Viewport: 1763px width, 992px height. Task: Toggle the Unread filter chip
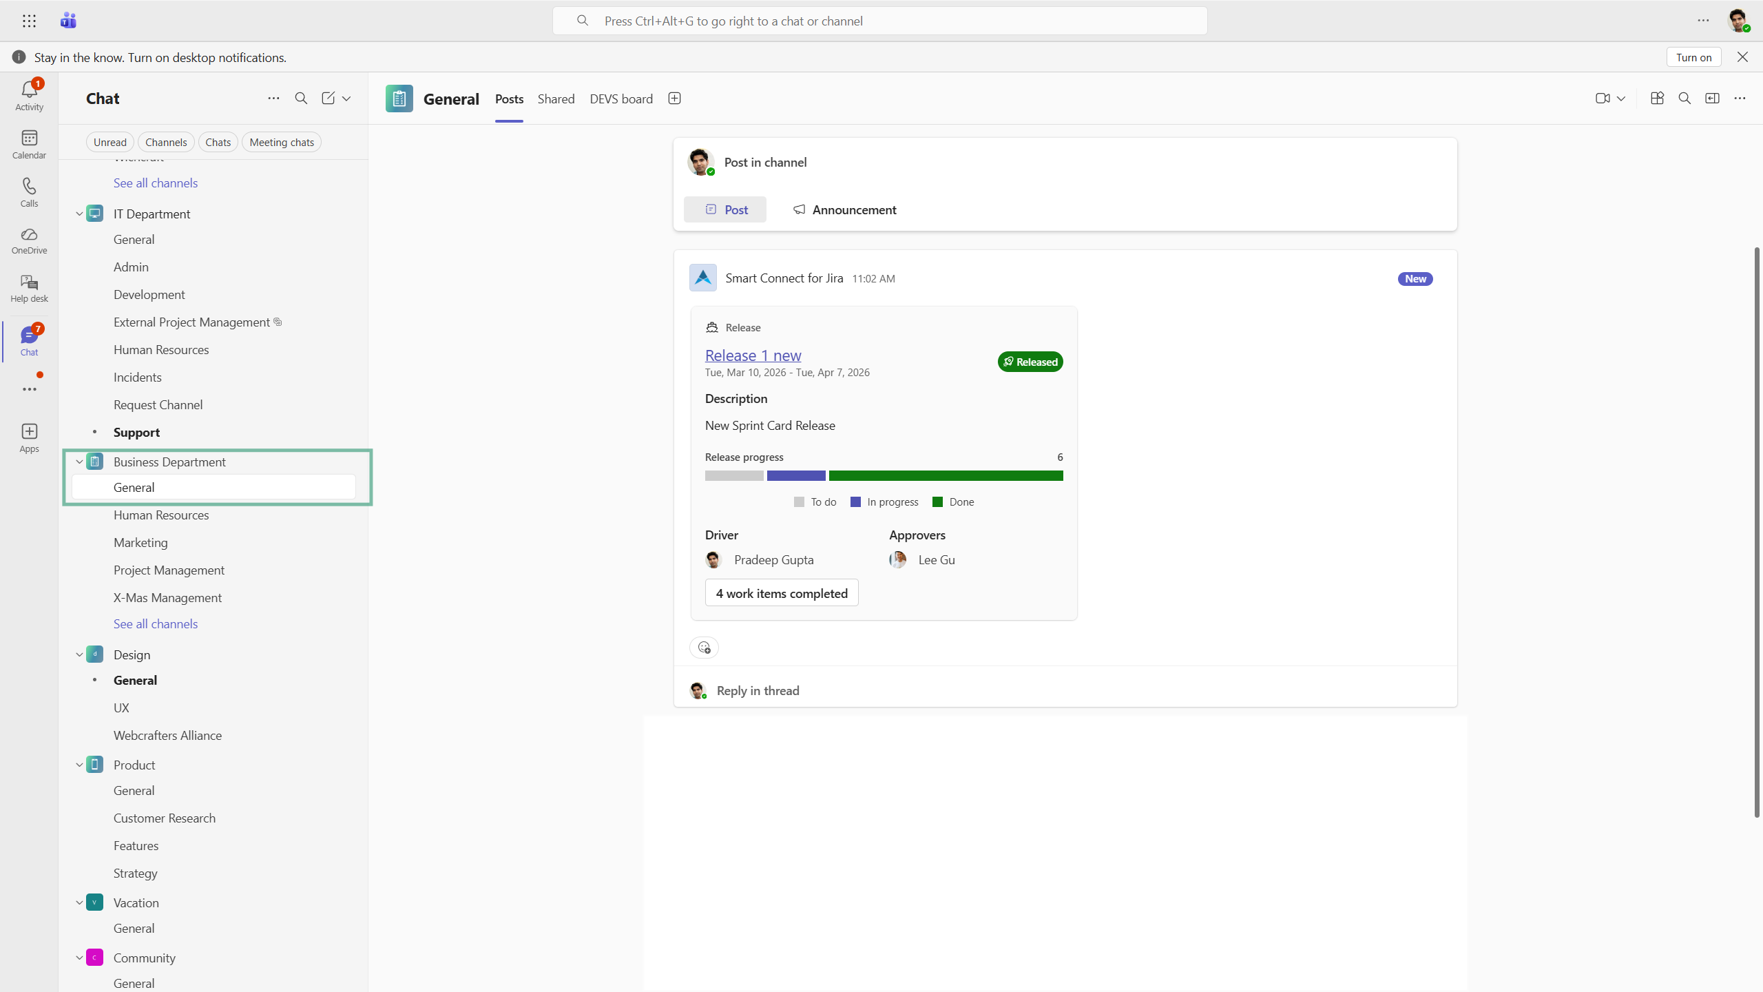109,143
